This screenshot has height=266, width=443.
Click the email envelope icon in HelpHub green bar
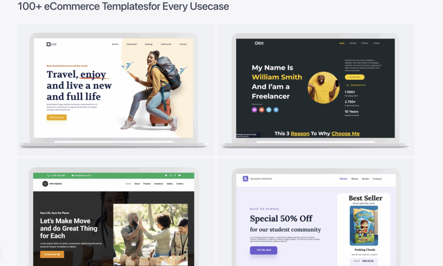[73, 175]
